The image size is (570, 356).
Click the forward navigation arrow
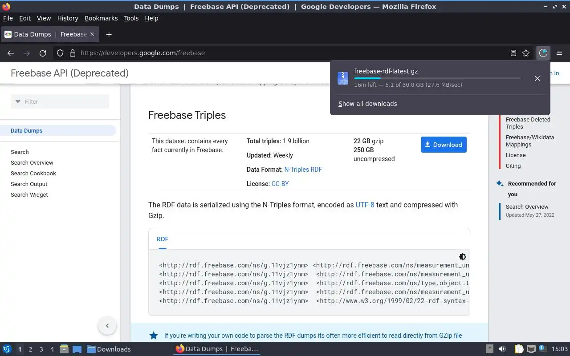point(27,53)
